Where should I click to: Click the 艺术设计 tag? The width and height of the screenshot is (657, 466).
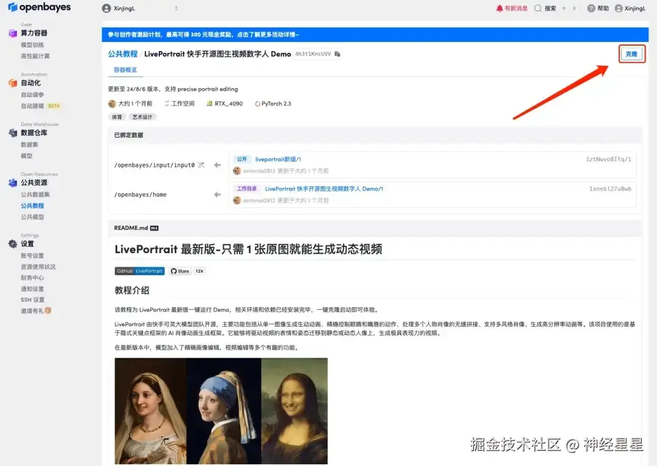click(142, 117)
